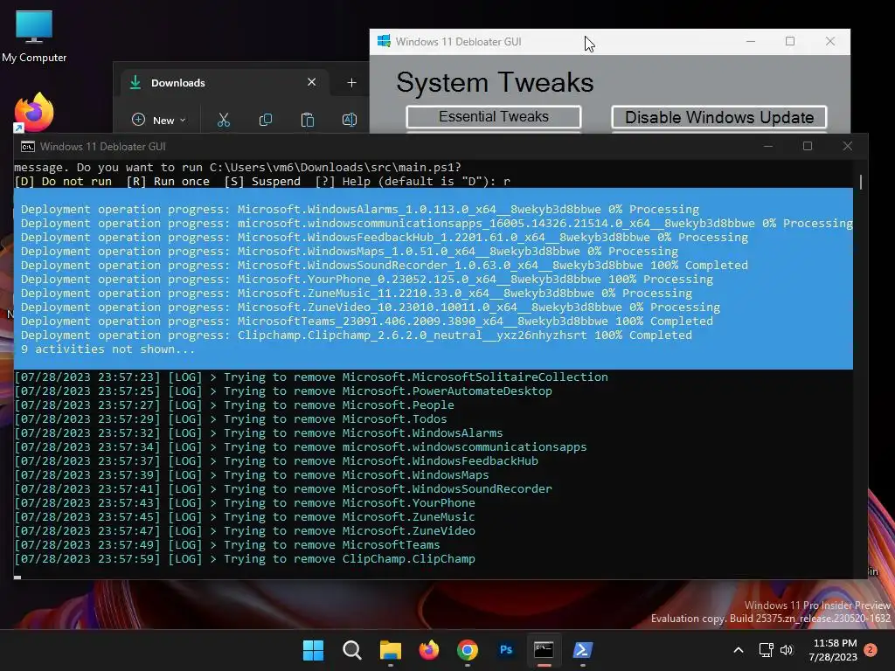The height and width of the screenshot is (671, 895).
Task: Click the log line removing Microsoft.WindowsMaps
Action: point(252,474)
